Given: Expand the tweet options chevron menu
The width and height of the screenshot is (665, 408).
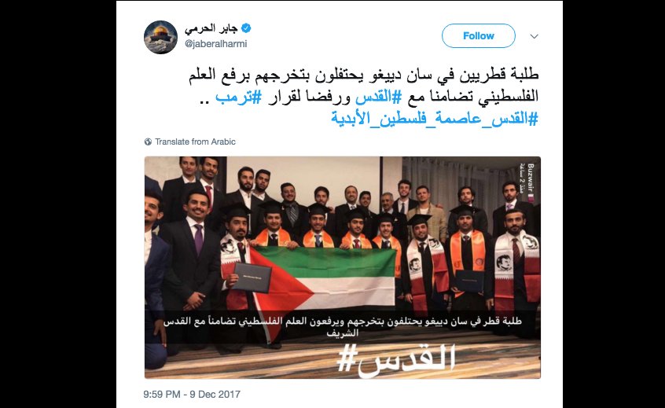Looking at the screenshot, I should (x=535, y=36).
